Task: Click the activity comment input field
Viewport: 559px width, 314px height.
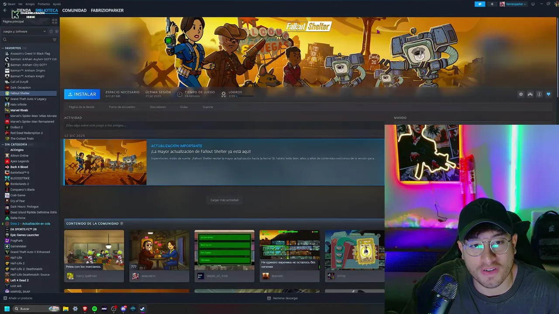Action: (224, 126)
